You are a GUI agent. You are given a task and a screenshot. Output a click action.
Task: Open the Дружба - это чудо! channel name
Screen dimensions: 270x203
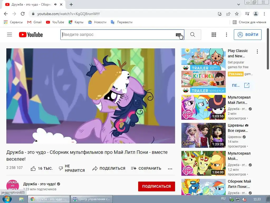coord(40,184)
